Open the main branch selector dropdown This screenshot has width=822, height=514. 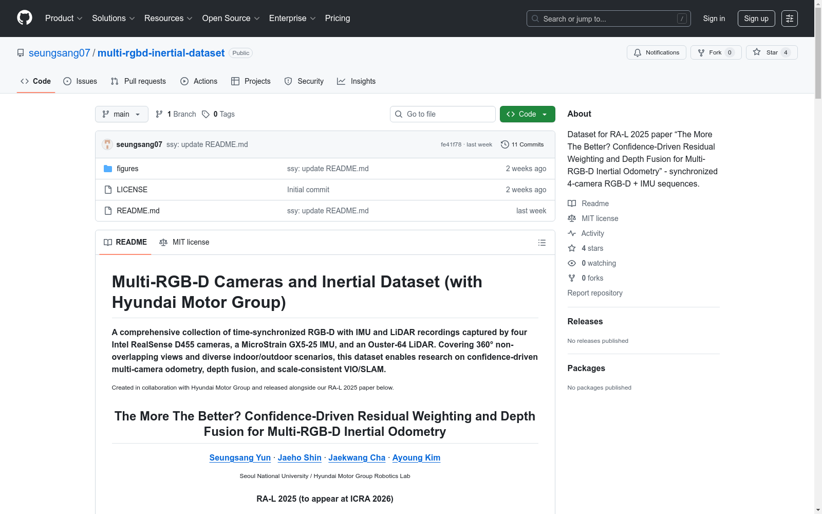coord(122,114)
